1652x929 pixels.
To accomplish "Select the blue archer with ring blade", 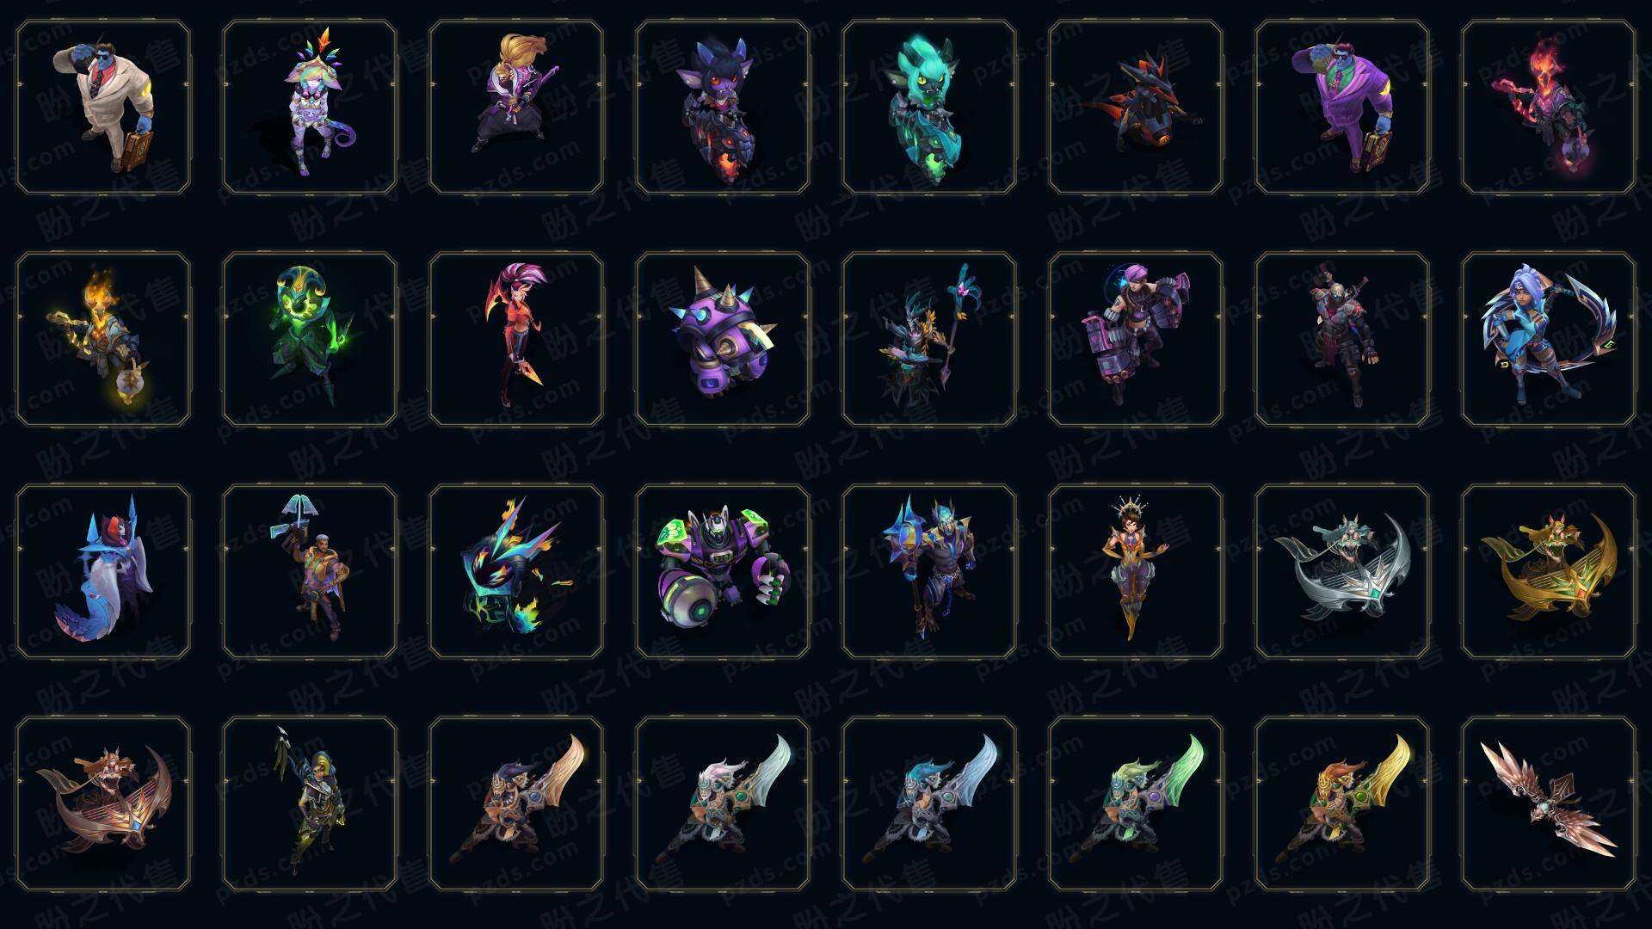I will pos(1549,339).
